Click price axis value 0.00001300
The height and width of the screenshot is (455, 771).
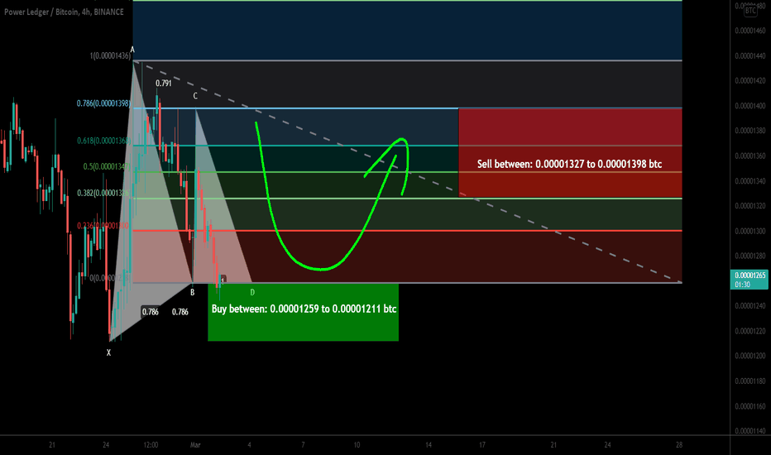(749, 231)
